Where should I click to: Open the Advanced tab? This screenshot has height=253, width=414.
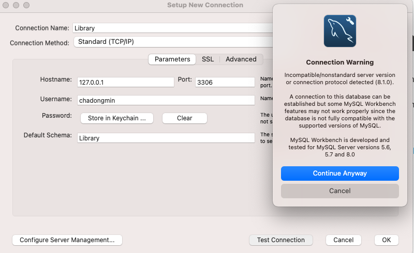tap(241, 59)
